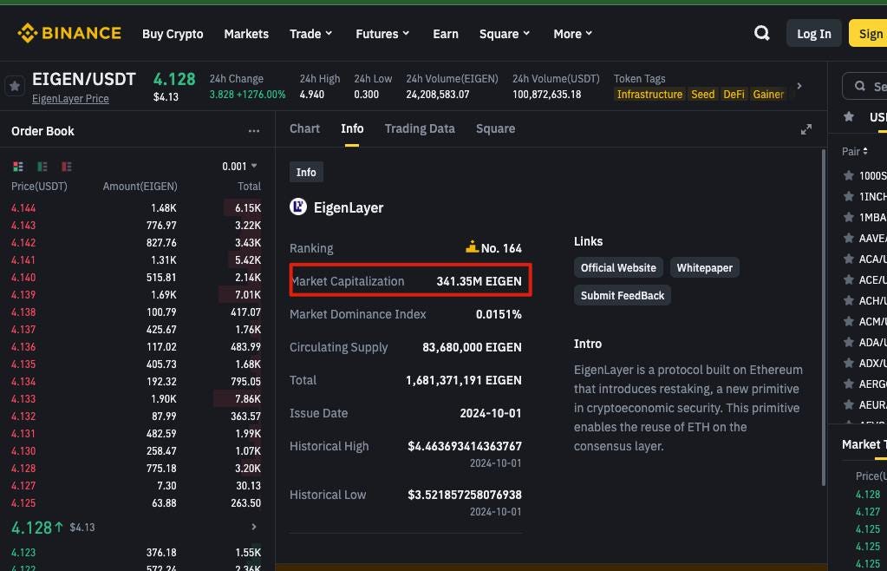Switch to the Info tab
Screen dimensions: 887x571
pos(352,129)
